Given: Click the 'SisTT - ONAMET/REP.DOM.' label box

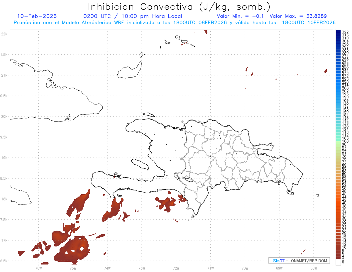Looking at the screenshot, I should click(x=299, y=261).
